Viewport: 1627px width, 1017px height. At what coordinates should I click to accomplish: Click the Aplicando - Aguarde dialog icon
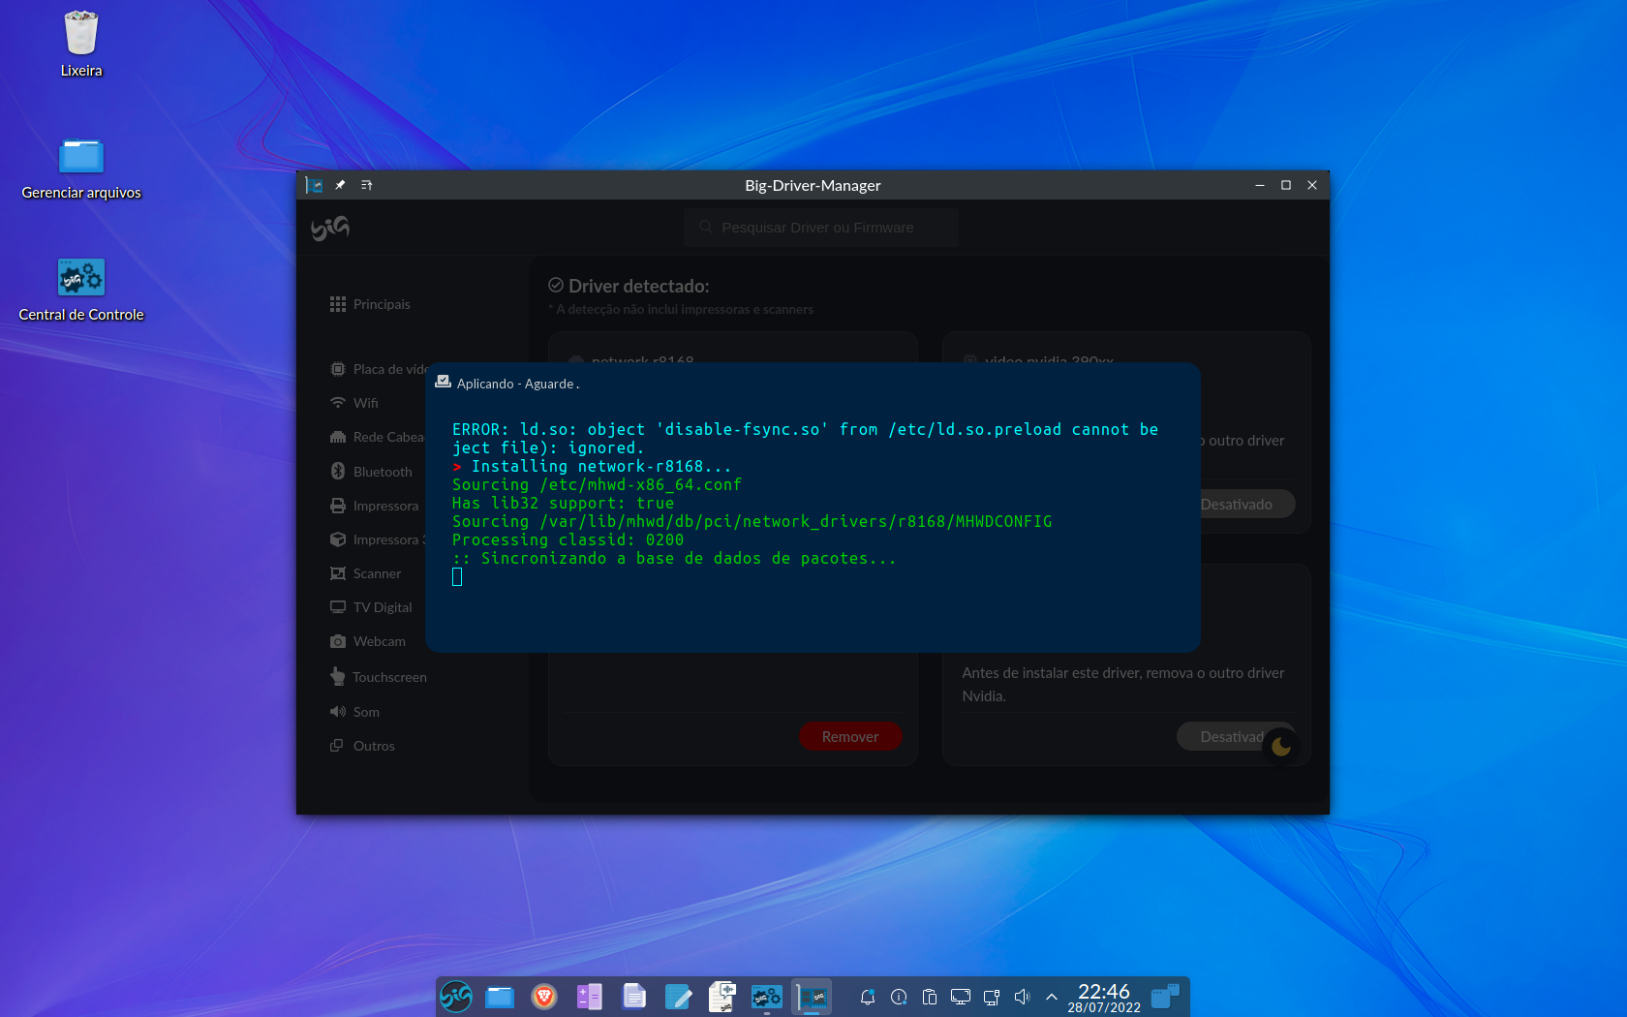(x=444, y=383)
